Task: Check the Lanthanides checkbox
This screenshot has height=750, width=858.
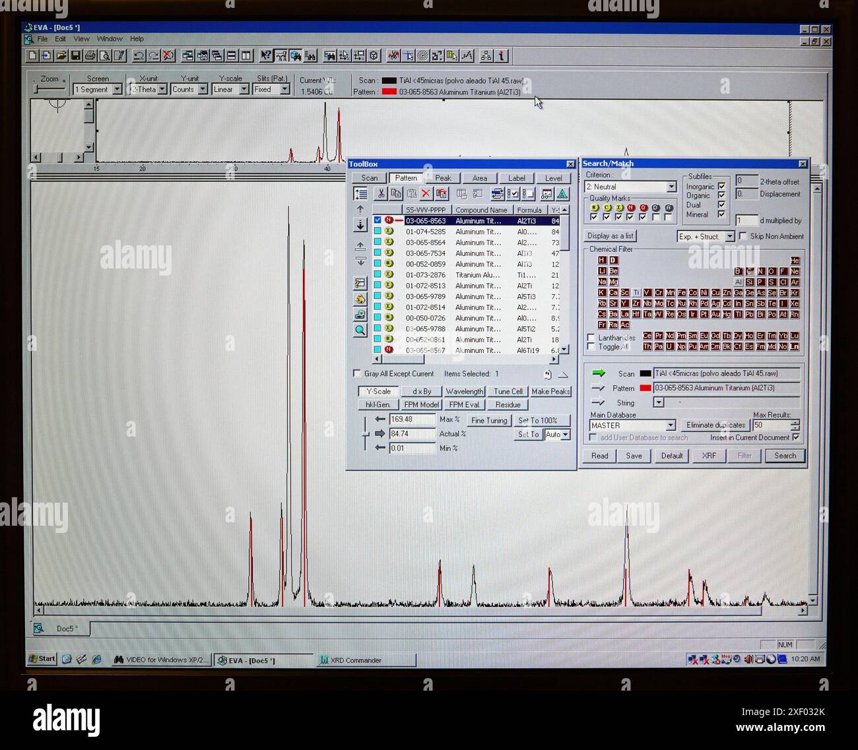Action: [x=591, y=338]
